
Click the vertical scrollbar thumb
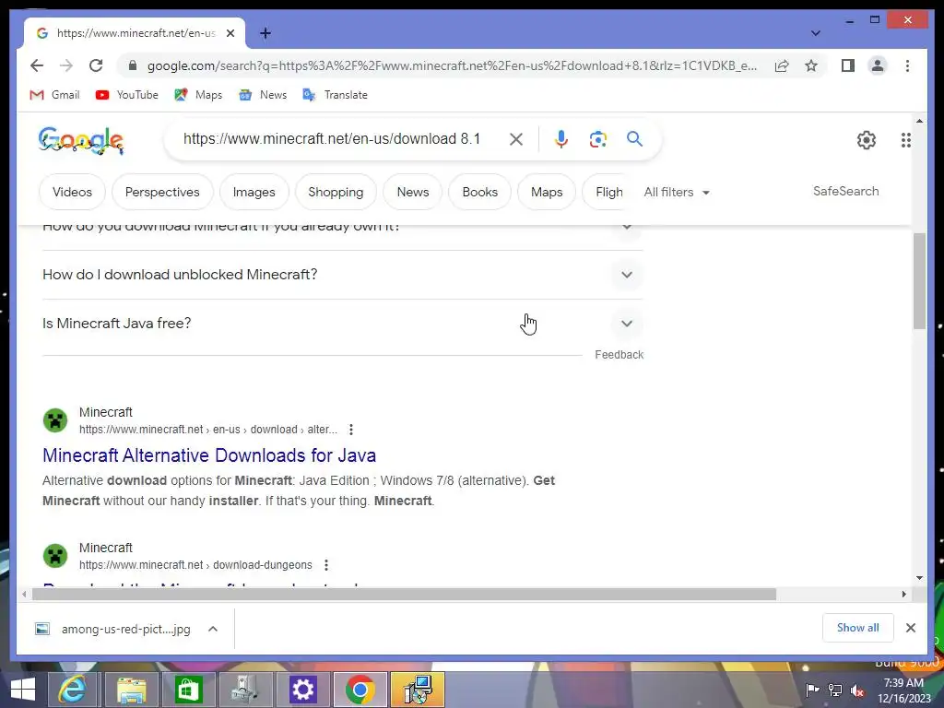point(919,280)
